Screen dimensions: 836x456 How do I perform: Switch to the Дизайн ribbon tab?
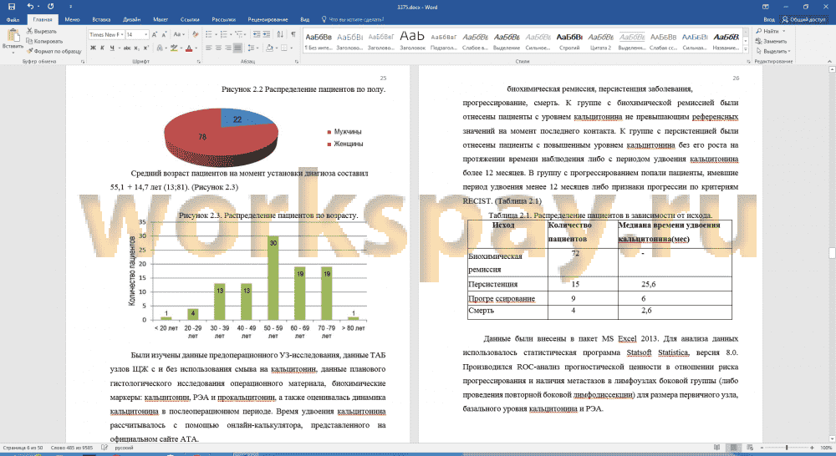(x=132, y=19)
